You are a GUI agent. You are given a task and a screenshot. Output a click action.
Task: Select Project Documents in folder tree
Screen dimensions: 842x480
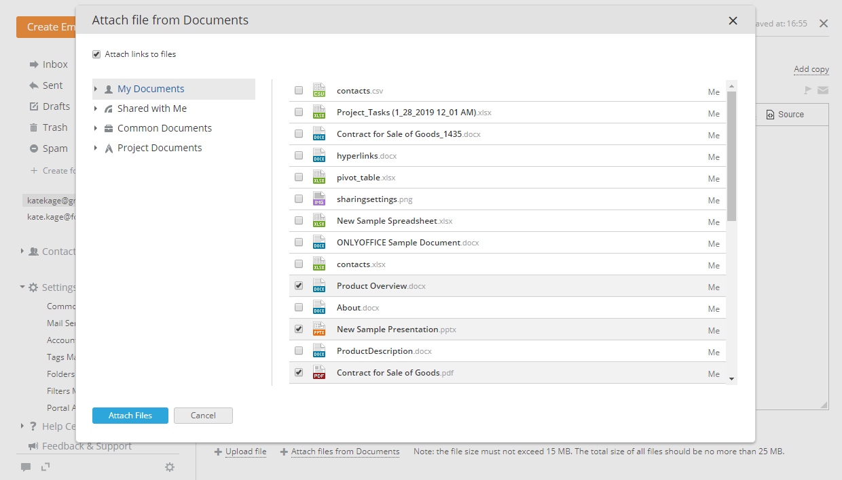160,148
